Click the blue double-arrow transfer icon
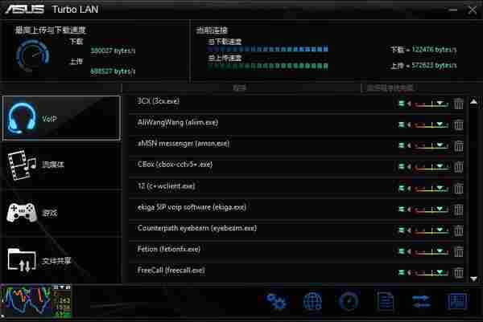The image size is (483, 322). (x=421, y=301)
